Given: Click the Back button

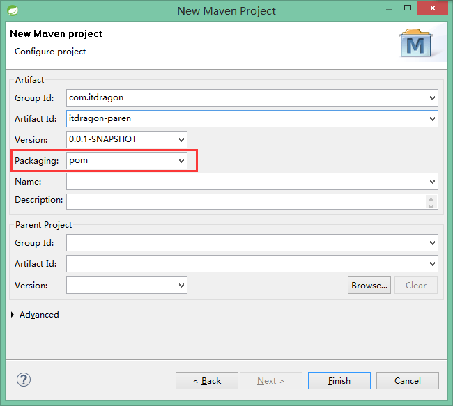Looking at the screenshot, I should coord(207,381).
